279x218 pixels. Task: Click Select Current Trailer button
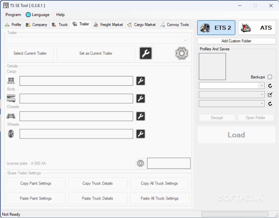[30, 53]
